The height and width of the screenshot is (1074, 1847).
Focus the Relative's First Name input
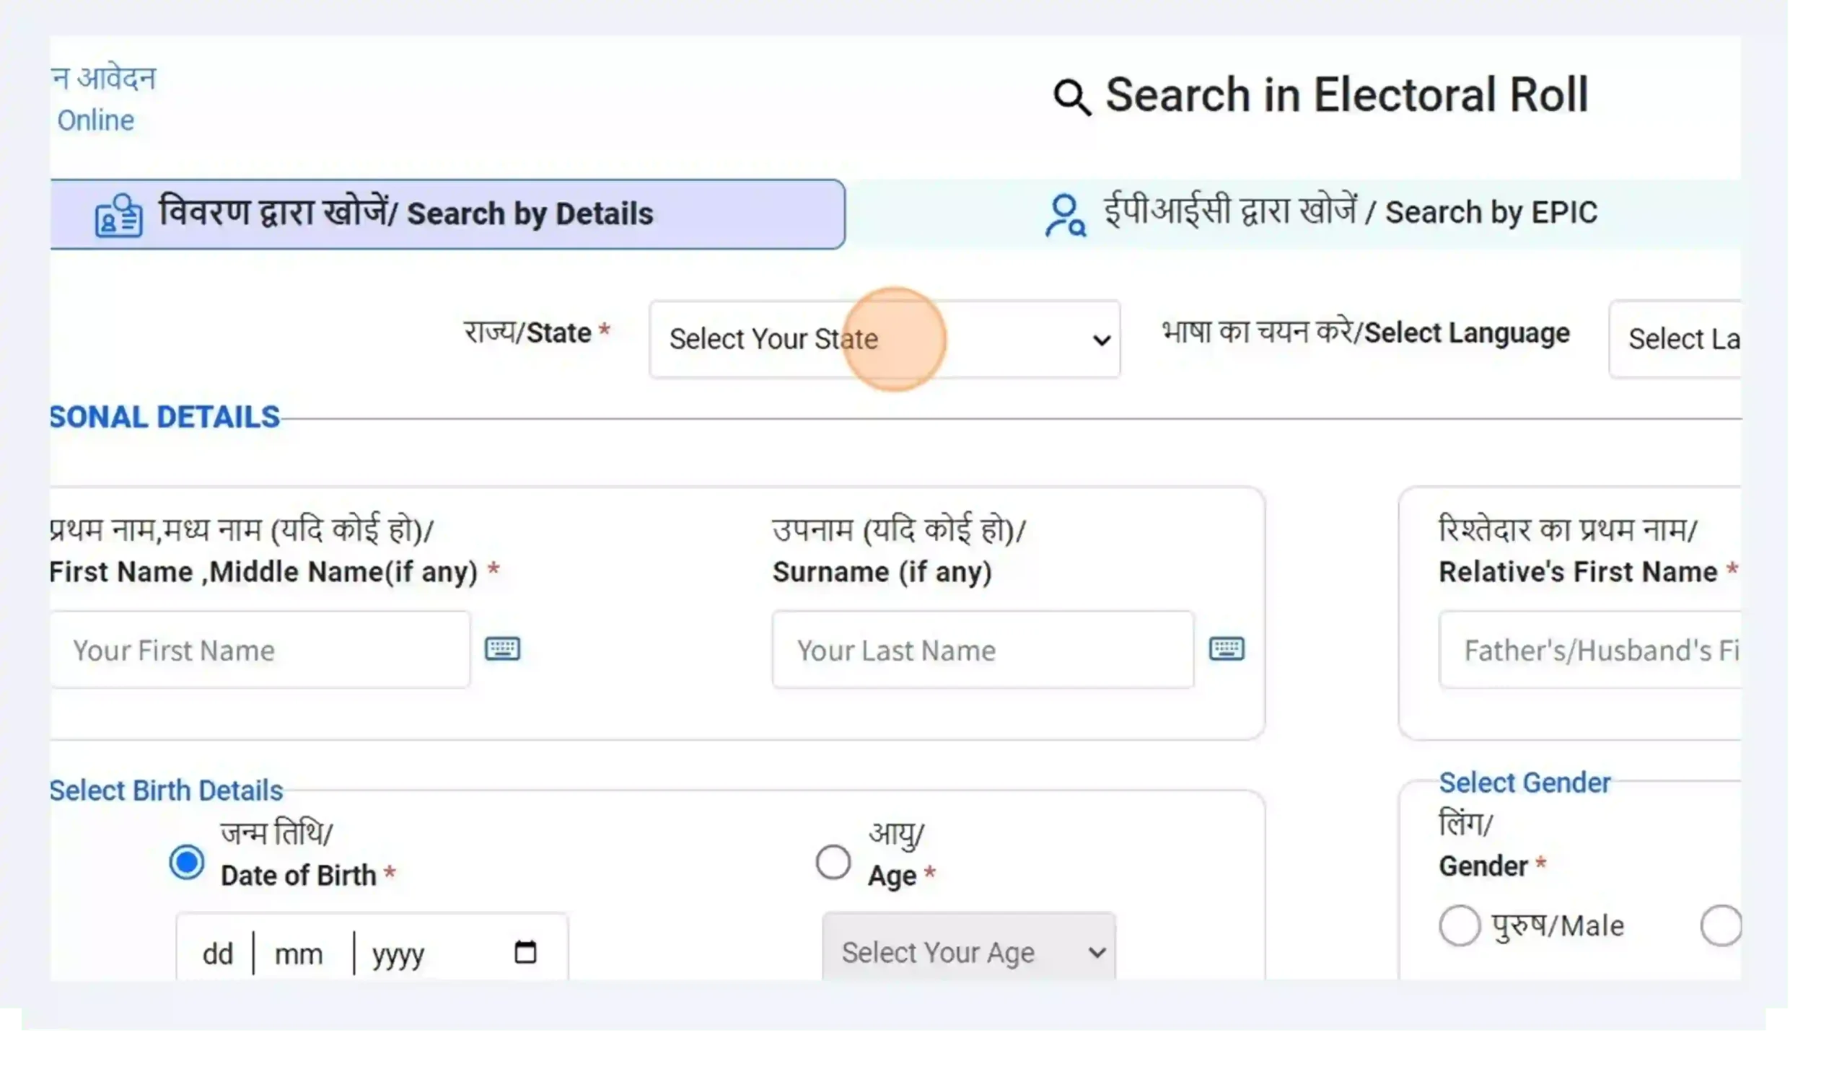coord(1590,650)
